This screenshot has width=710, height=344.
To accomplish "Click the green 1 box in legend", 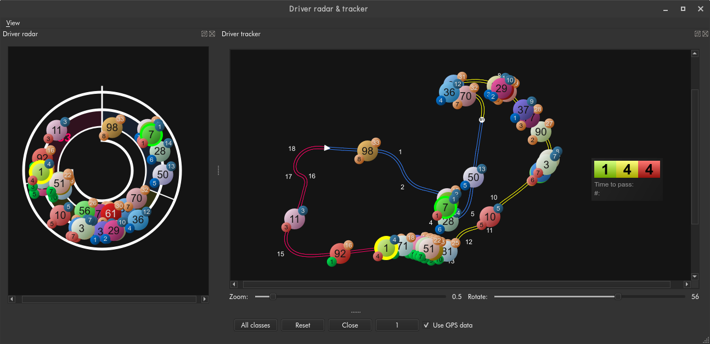I will [605, 169].
